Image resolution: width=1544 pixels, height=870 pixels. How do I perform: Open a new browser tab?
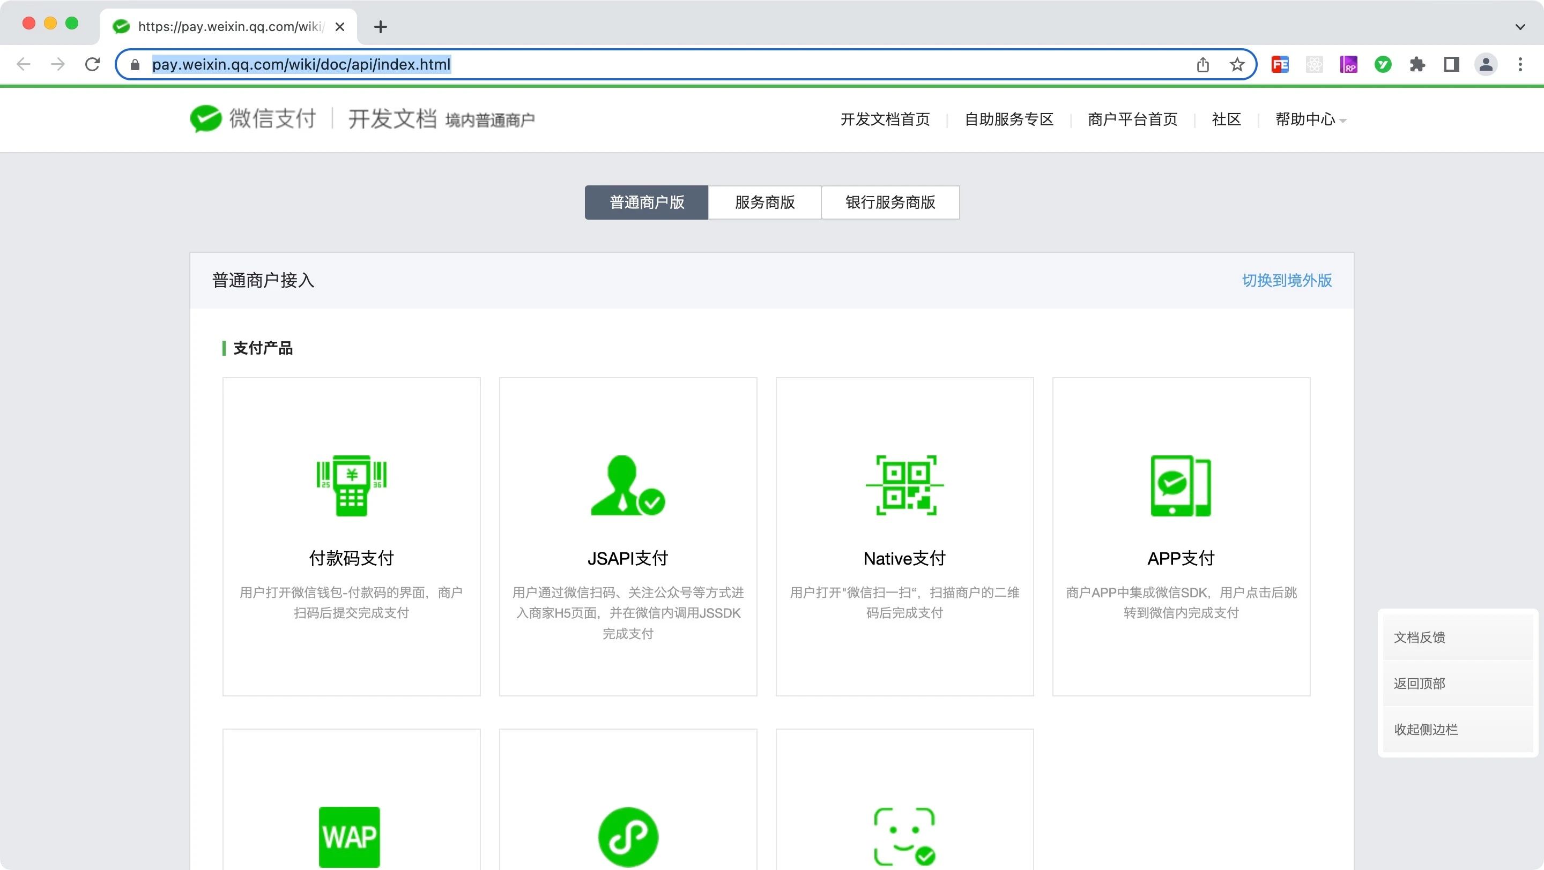coord(381,27)
